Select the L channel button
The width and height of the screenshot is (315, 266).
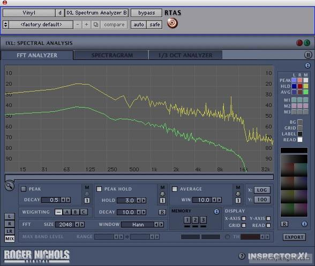pyautogui.click(x=10, y=217)
